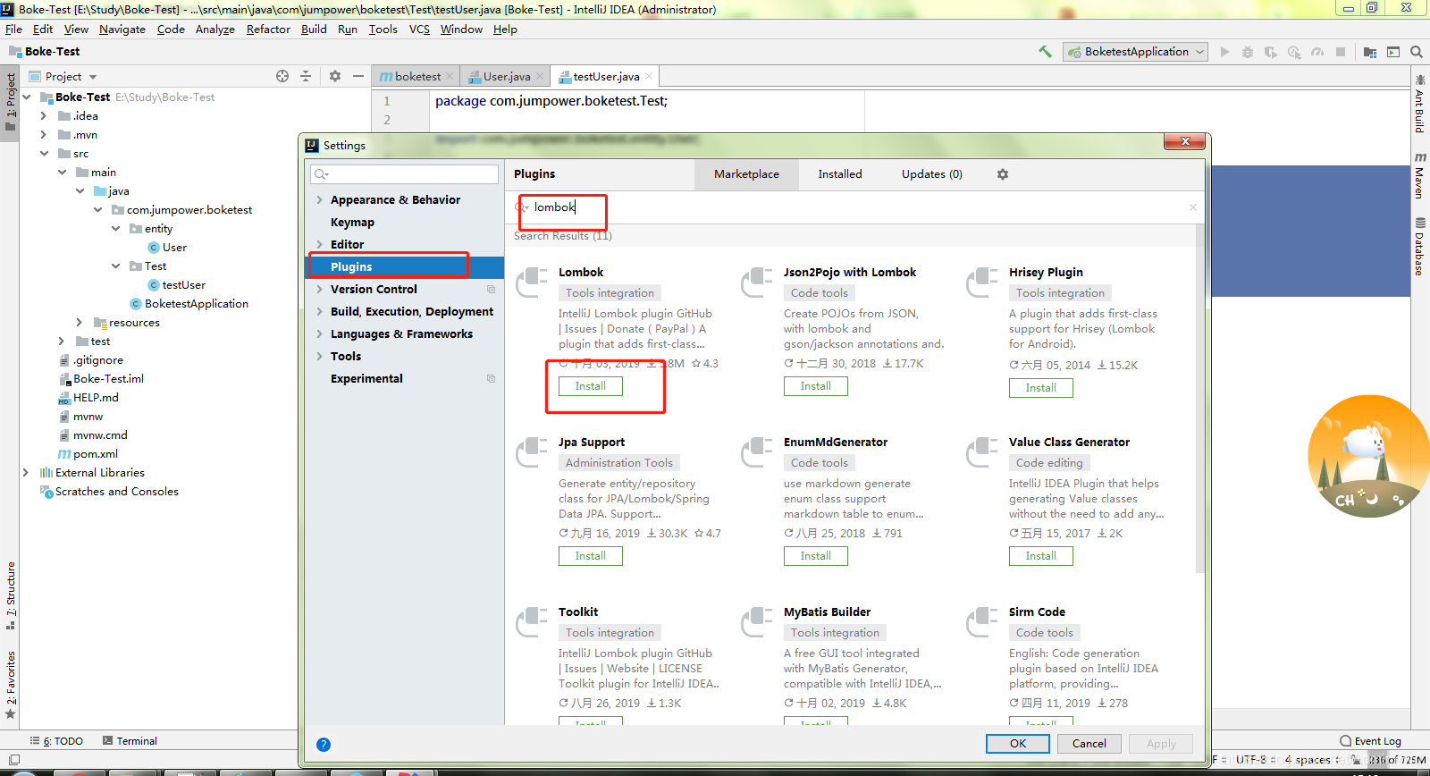This screenshot has height=776, width=1430.
Task: Open Plugins gear options icon
Action: click(1003, 174)
